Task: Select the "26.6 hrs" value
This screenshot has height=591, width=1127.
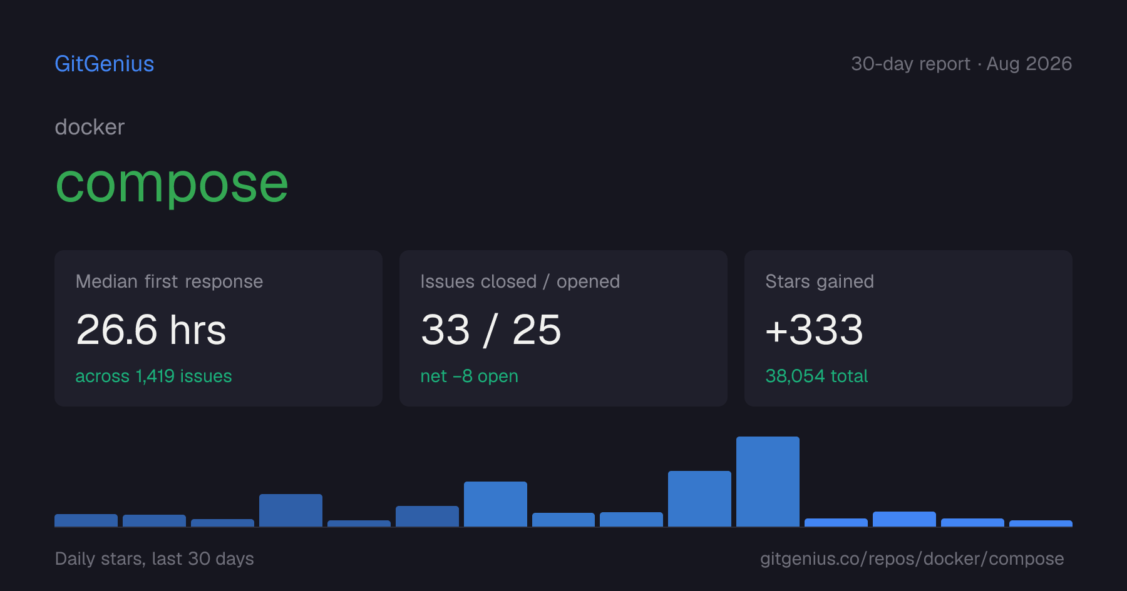Action: coord(151,330)
